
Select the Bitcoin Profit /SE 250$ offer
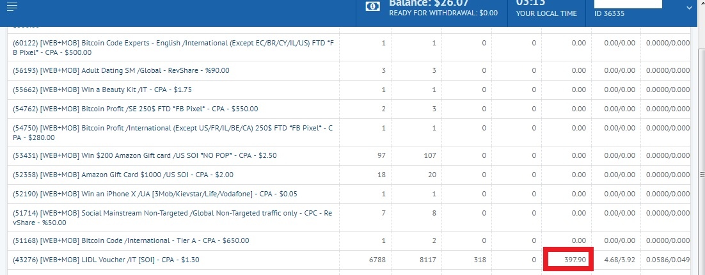(136, 109)
